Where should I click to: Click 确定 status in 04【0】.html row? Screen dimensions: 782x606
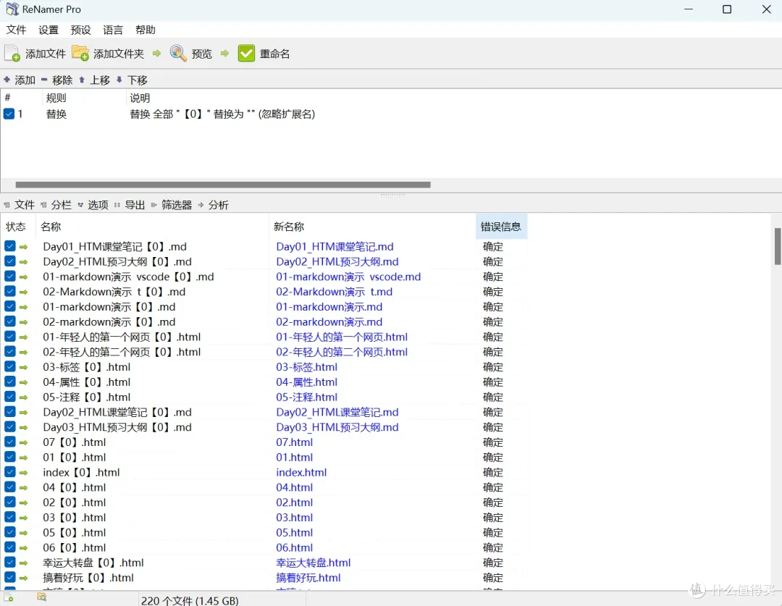point(493,488)
